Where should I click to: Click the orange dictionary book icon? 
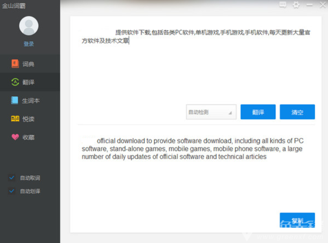15,64
